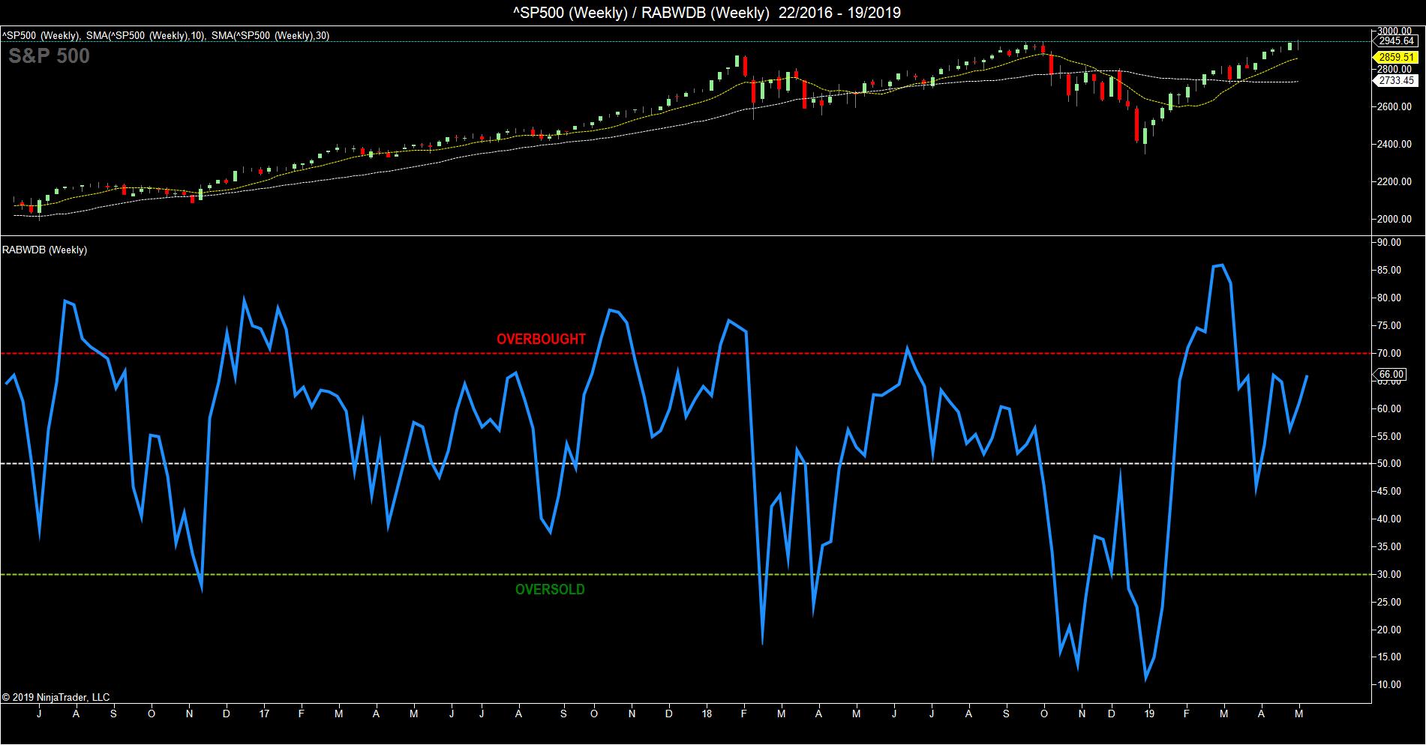Click the ^SP500 SMA indicator legend text
The height and width of the screenshot is (745, 1426).
[165, 35]
